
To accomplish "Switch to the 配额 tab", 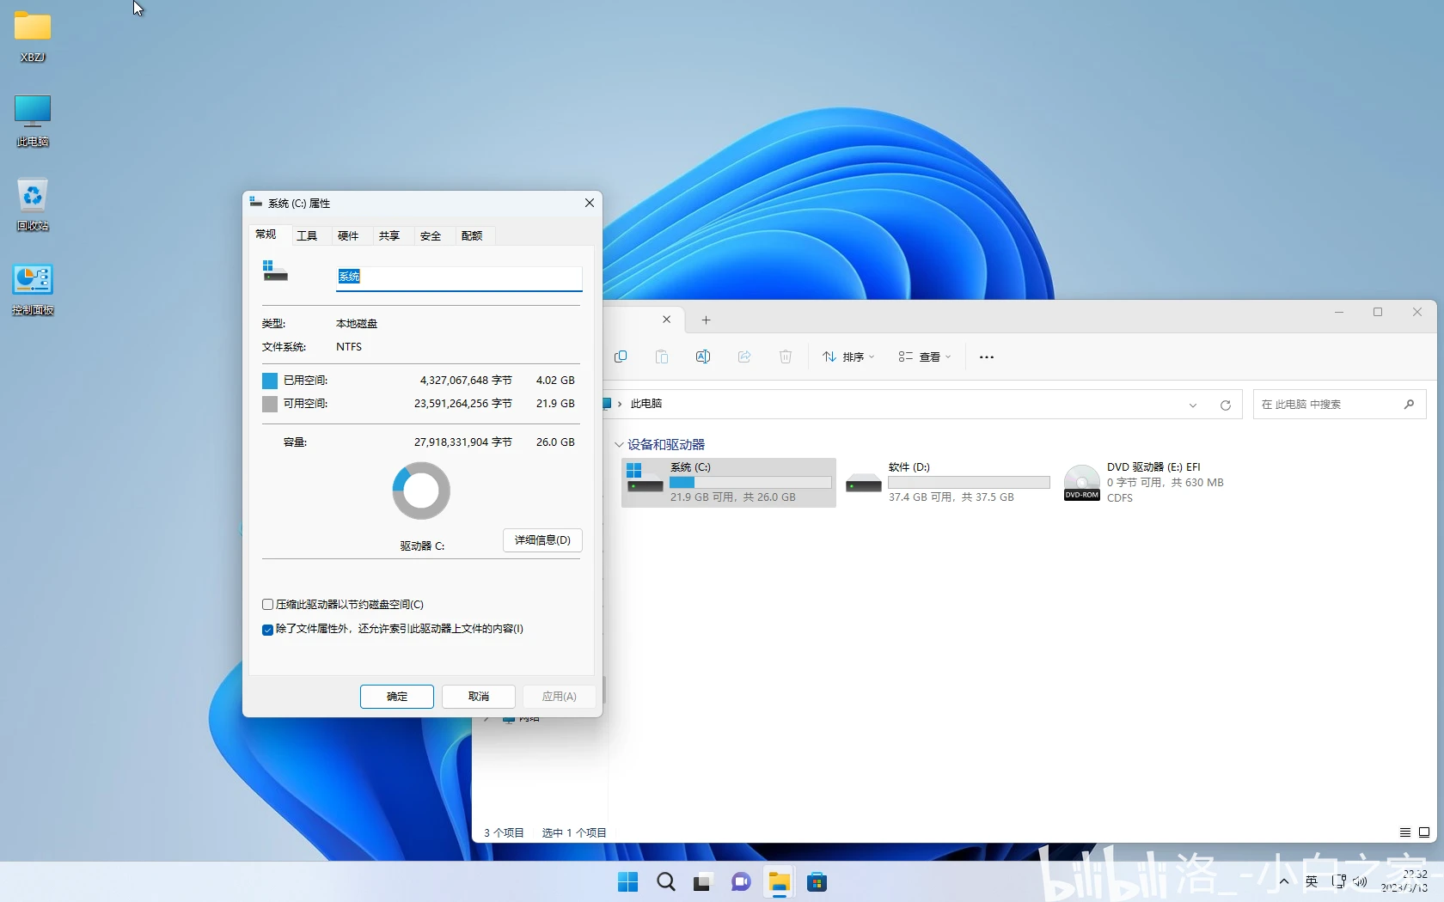I will (472, 235).
